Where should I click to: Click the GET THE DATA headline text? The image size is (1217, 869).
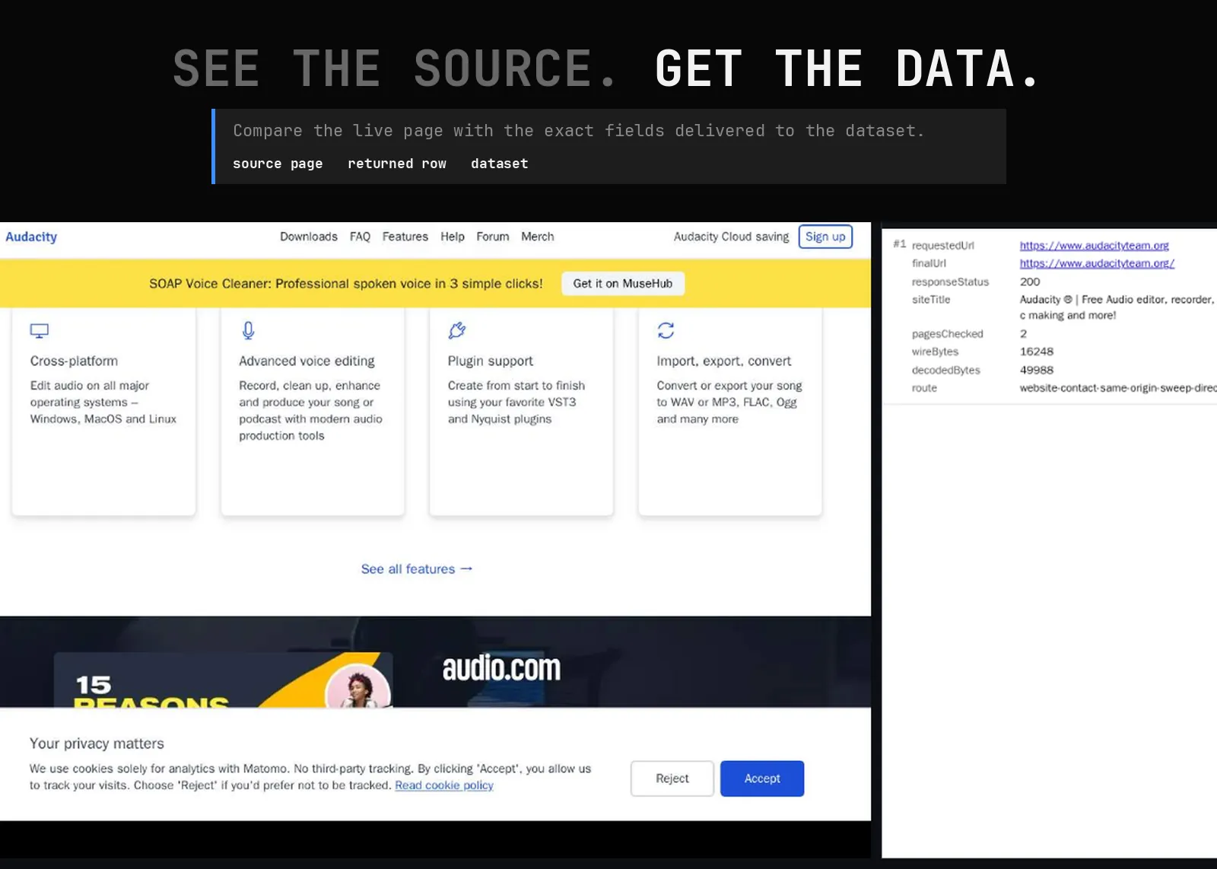pos(847,68)
